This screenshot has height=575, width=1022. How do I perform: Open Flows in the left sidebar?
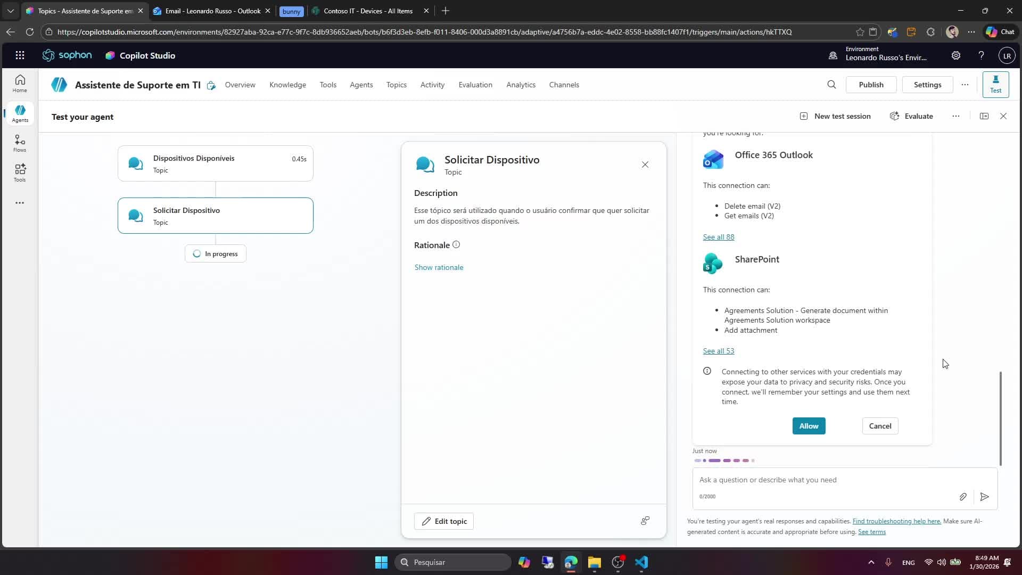pos(20,143)
